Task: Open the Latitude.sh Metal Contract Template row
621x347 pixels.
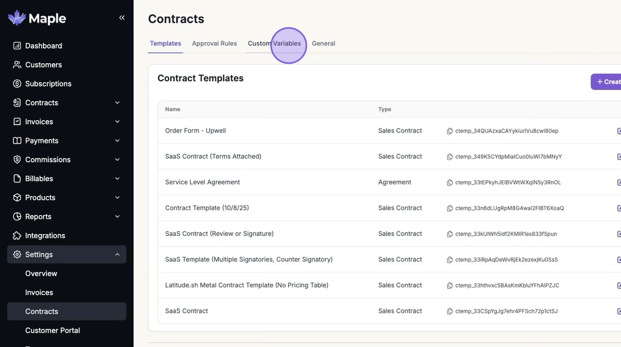Action: pyautogui.click(x=246, y=285)
